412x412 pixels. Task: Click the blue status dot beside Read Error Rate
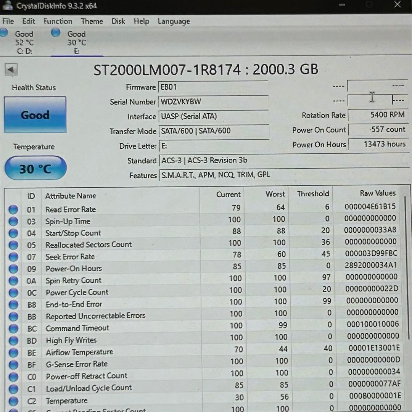click(13, 209)
